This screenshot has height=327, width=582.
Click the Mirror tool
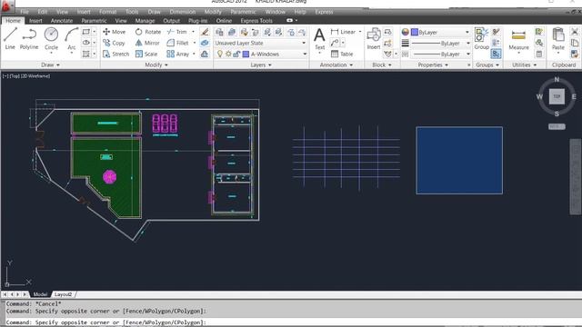click(147, 43)
